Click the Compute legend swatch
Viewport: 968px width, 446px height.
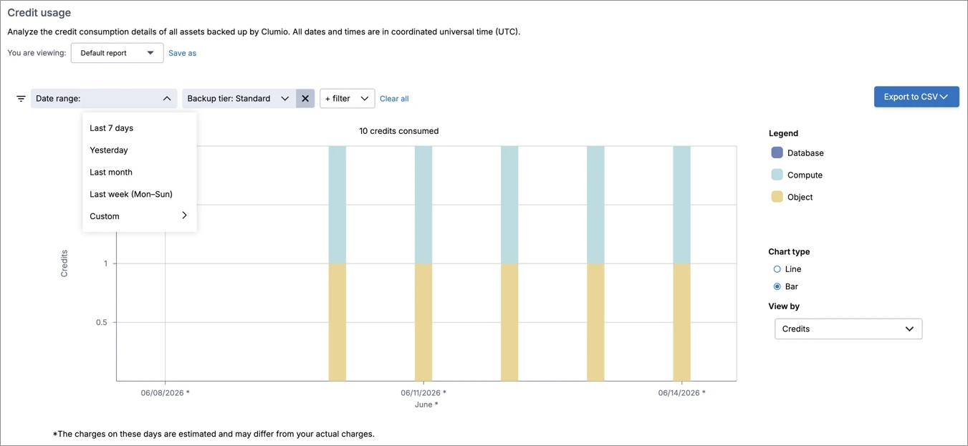pyautogui.click(x=777, y=175)
